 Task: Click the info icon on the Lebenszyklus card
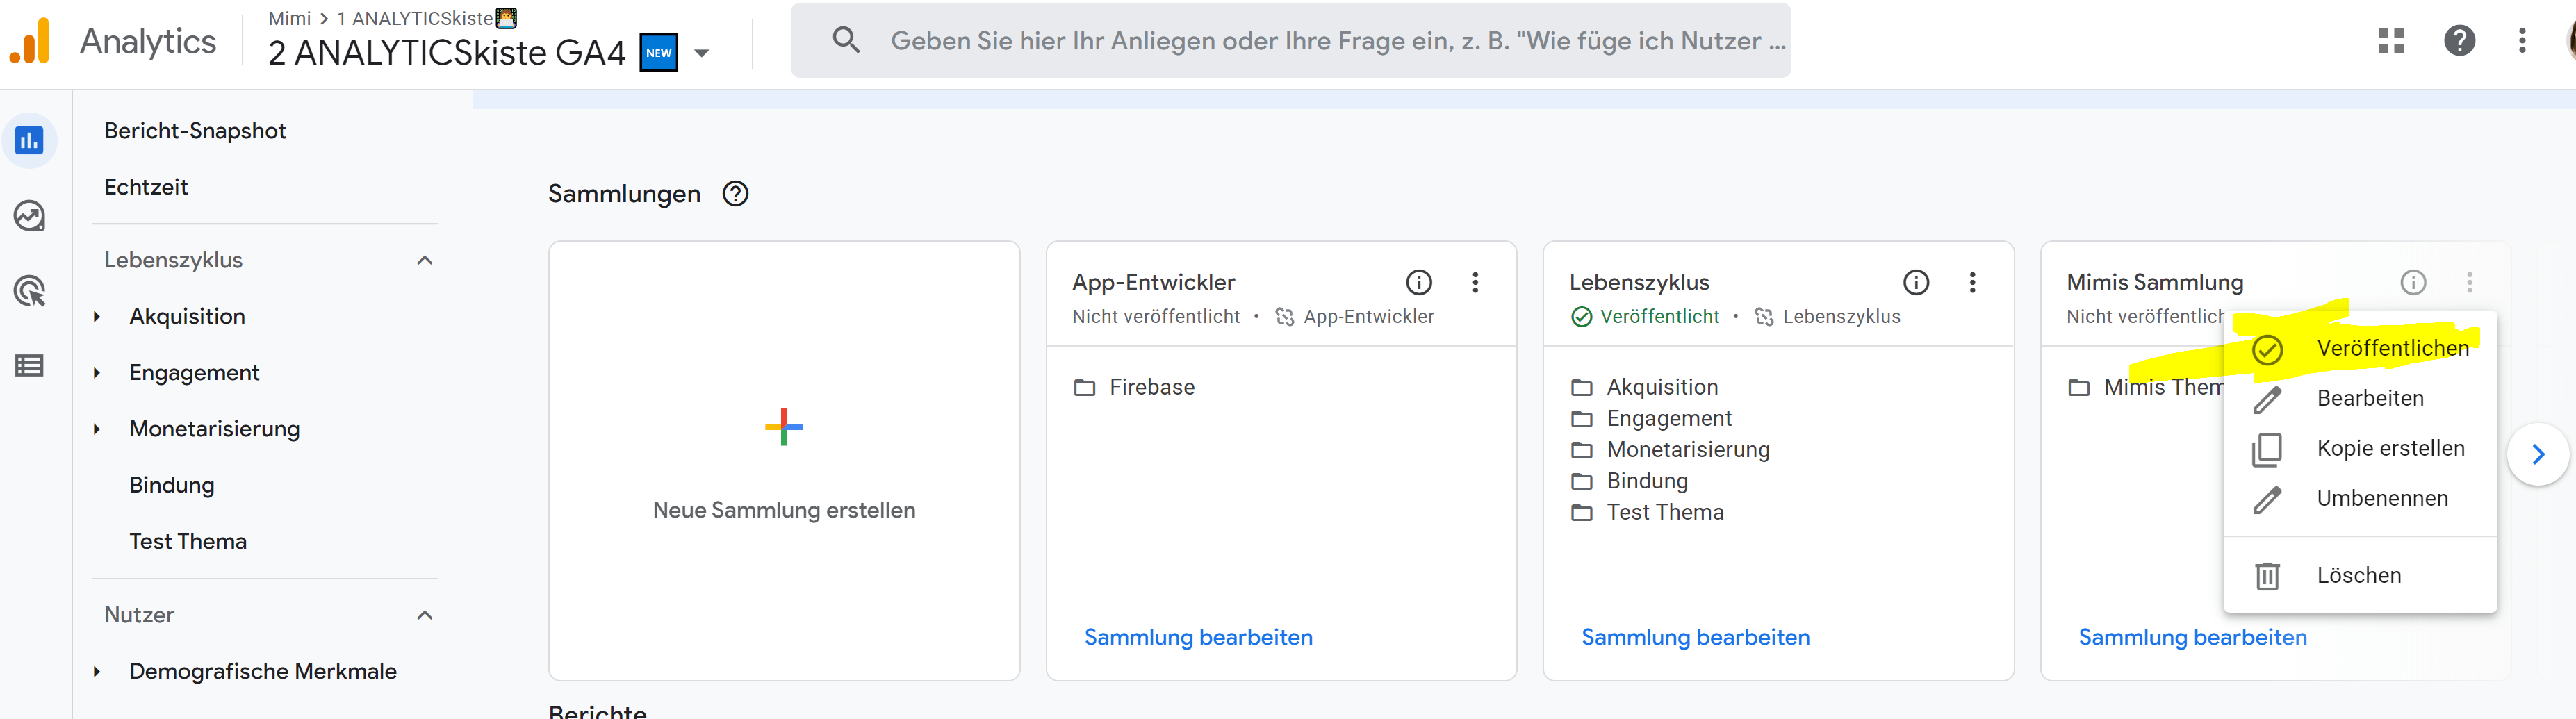(1916, 282)
